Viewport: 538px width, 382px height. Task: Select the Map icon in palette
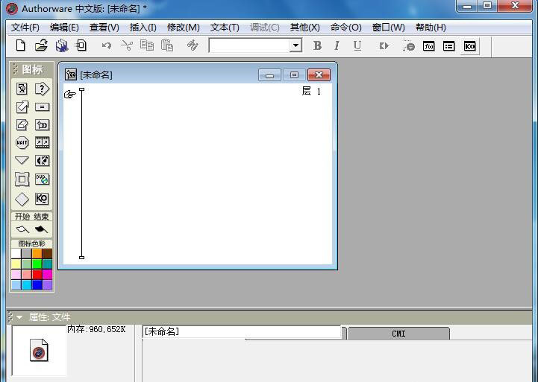[42, 124]
